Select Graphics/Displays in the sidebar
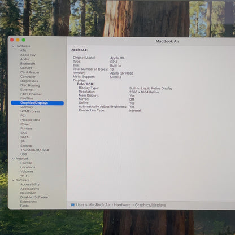 click(37, 103)
